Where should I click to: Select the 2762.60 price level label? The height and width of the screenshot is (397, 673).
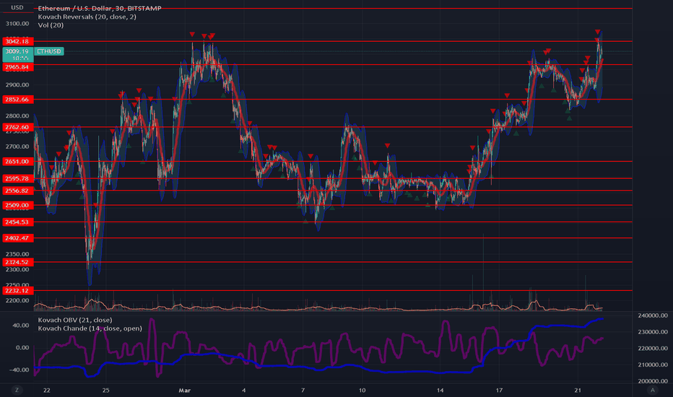tap(17, 127)
